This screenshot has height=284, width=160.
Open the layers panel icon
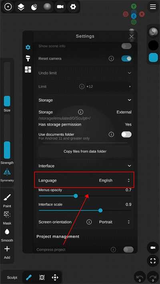point(21,7)
